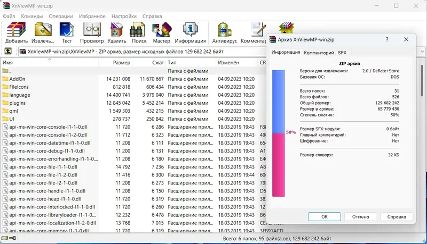Expand the address bar dropdown arrow
This screenshot has height=244, width=427.
[422, 51]
